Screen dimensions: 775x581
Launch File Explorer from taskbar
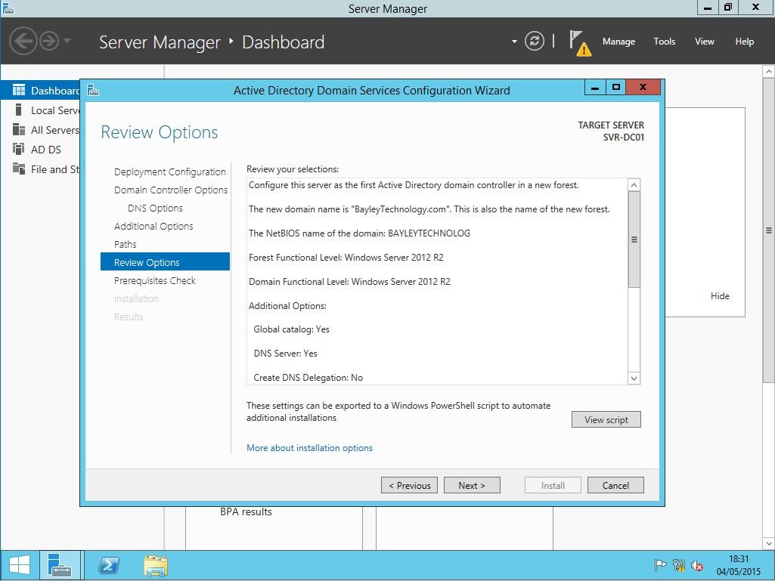tap(156, 565)
